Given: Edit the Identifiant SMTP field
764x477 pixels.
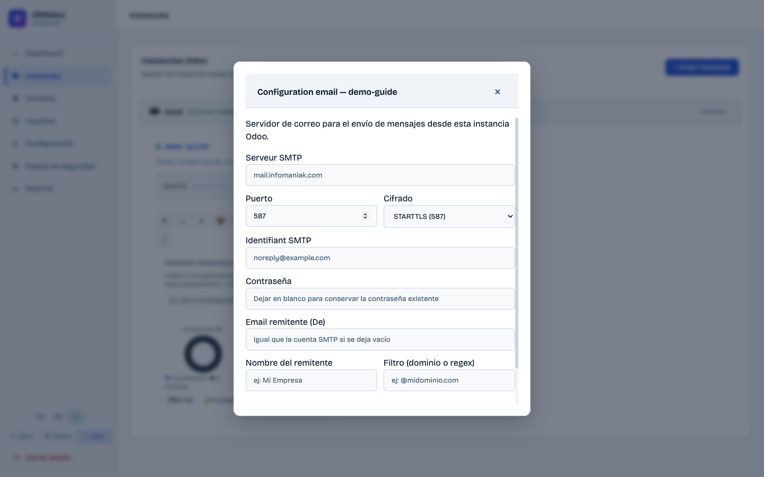Looking at the screenshot, I should pyautogui.click(x=380, y=258).
